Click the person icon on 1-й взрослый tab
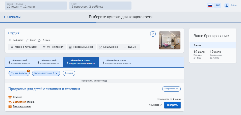This screenshot has height=115, width=241. click(x=9, y=62)
